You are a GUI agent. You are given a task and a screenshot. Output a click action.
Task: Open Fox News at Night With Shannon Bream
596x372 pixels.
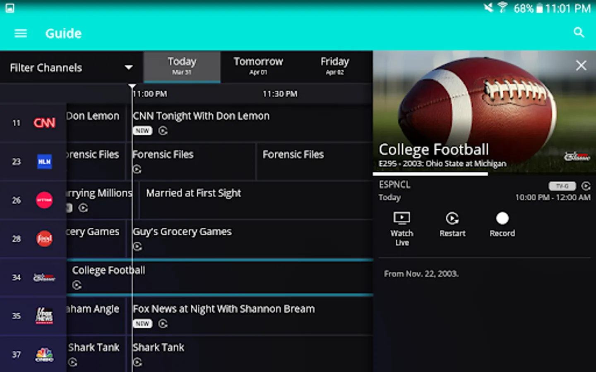point(252,316)
